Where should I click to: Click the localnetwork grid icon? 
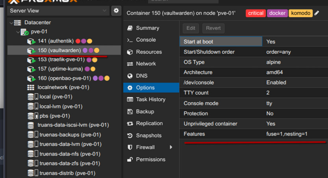[31, 87]
